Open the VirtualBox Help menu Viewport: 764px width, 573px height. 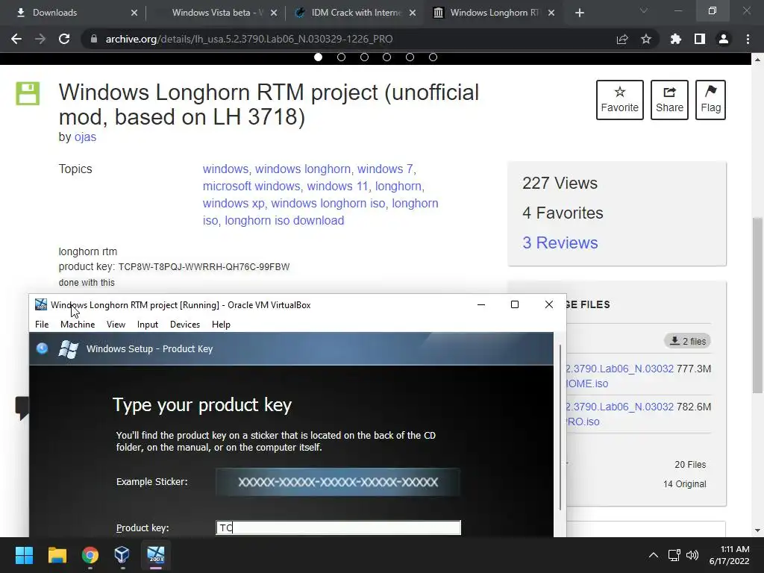[221, 325]
